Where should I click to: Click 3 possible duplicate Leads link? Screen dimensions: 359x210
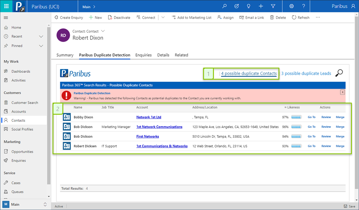click(x=306, y=73)
